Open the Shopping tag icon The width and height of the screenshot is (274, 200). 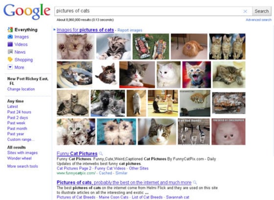pos(10,60)
